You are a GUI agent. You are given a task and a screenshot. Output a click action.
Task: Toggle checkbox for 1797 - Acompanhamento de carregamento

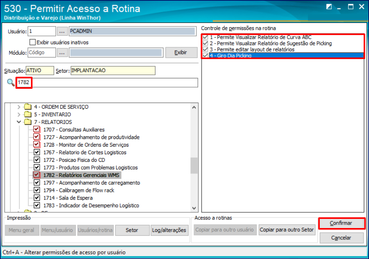tap(37, 183)
